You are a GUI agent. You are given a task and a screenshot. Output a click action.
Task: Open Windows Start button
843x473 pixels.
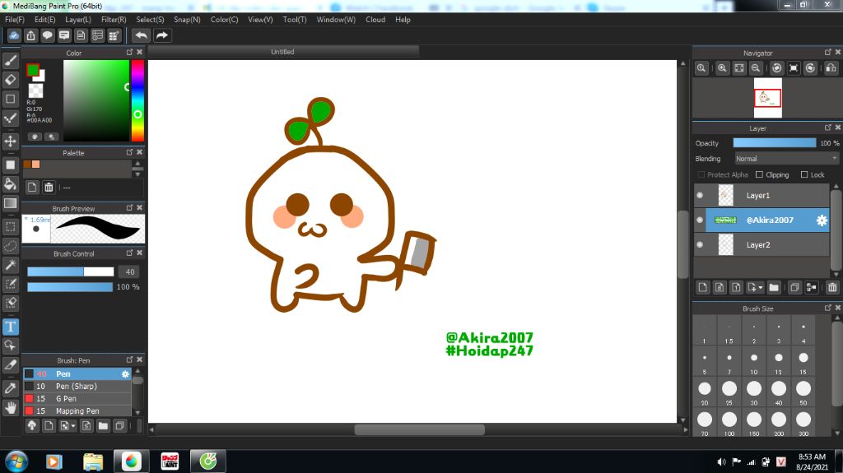16,461
